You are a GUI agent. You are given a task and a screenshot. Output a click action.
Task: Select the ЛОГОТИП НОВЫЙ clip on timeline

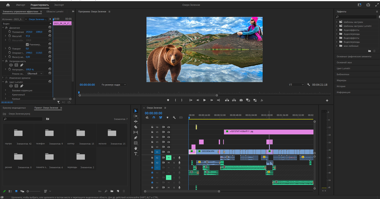(x=269, y=132)
